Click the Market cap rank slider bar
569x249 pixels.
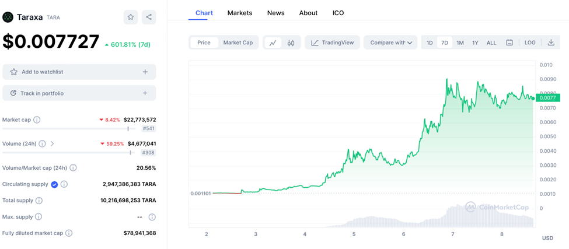click(x=69, y=128)
